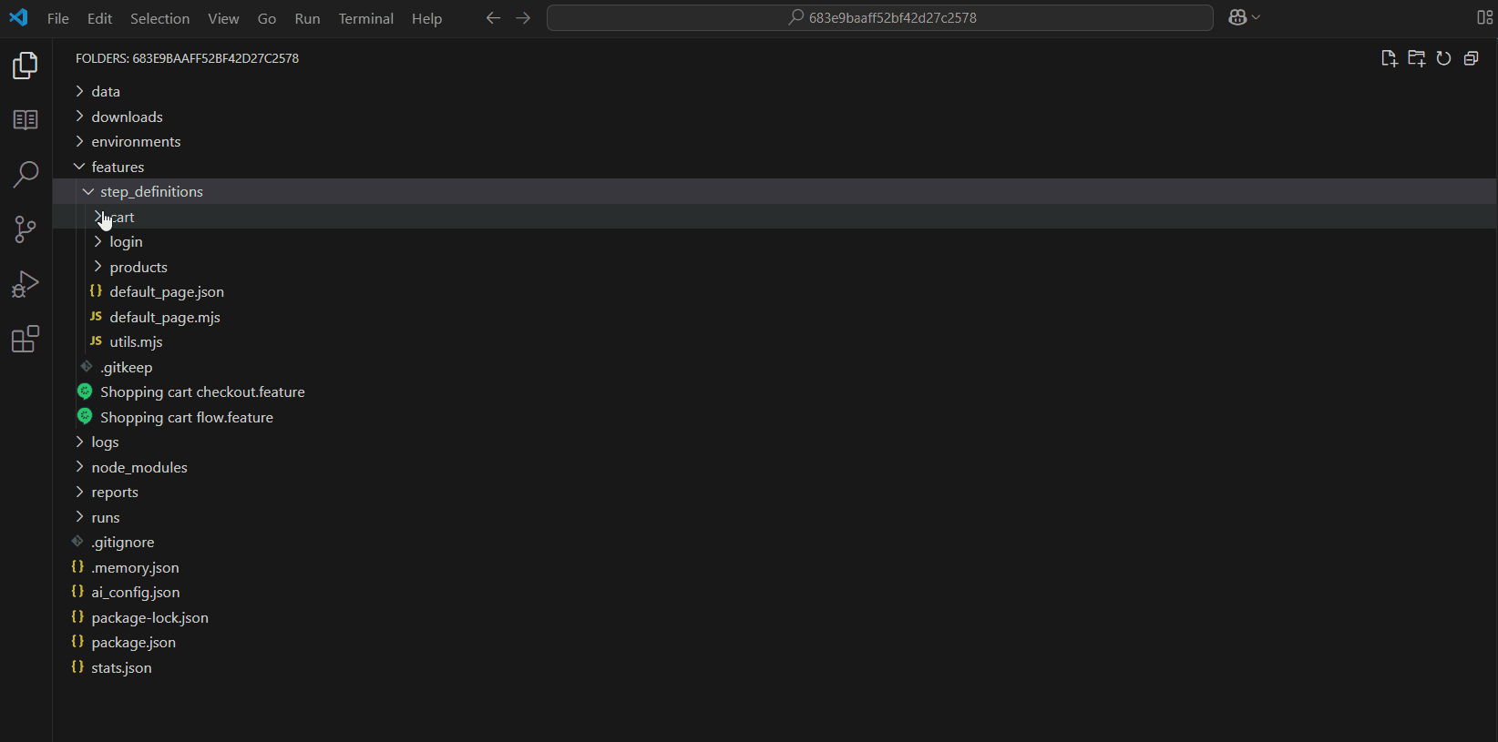Click the New Folder icon
Viewport: 1498px width, 742px height.
pos(1416,58)
